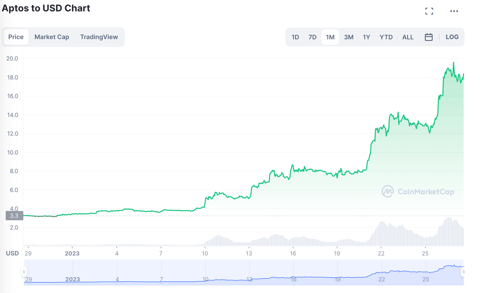The height and width of the screenshot is (293, 480).
Task: Click the 3.3 price marker label
Action: 14,216
